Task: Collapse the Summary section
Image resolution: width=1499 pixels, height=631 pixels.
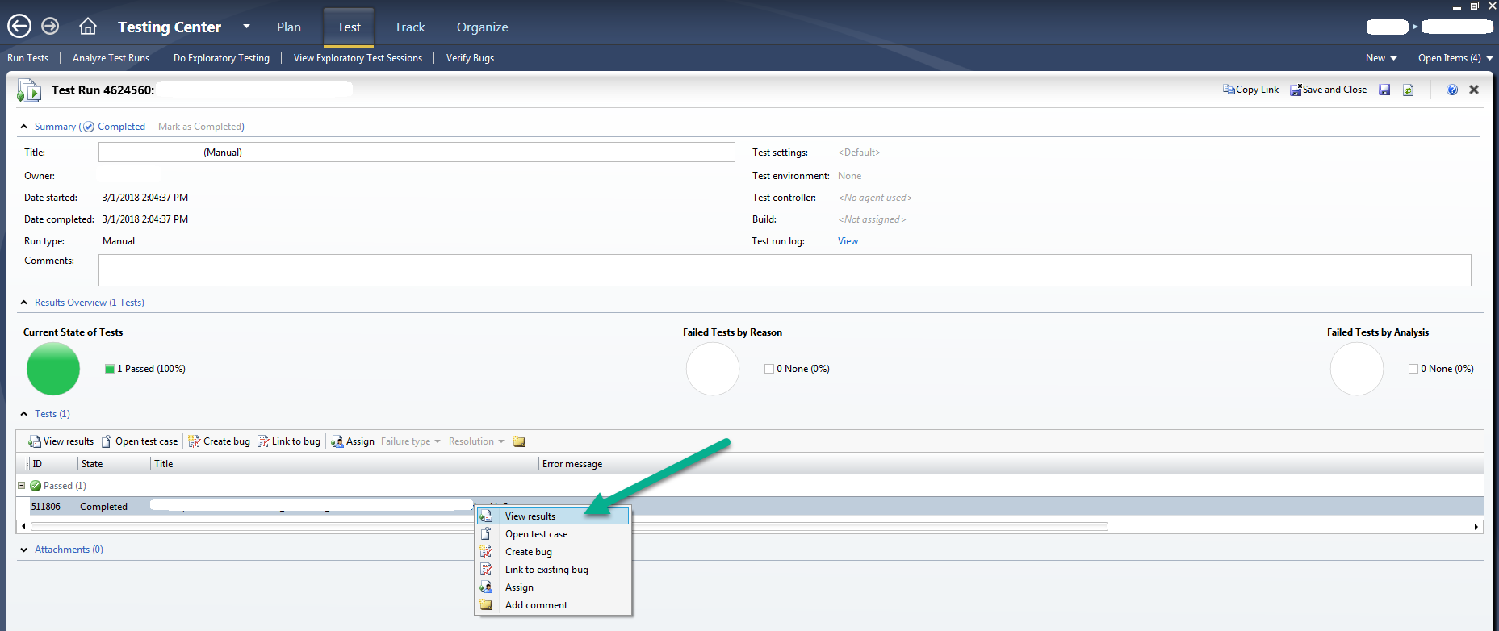Action: pyautogui.click(x=24, y=127)
